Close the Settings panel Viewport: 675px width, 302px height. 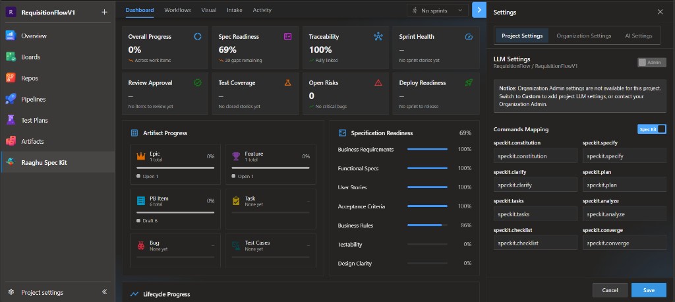click(660, 12)
